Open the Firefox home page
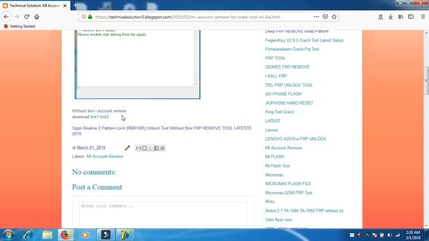The height and width of the screenshot is (241, 429). (37, 17)
